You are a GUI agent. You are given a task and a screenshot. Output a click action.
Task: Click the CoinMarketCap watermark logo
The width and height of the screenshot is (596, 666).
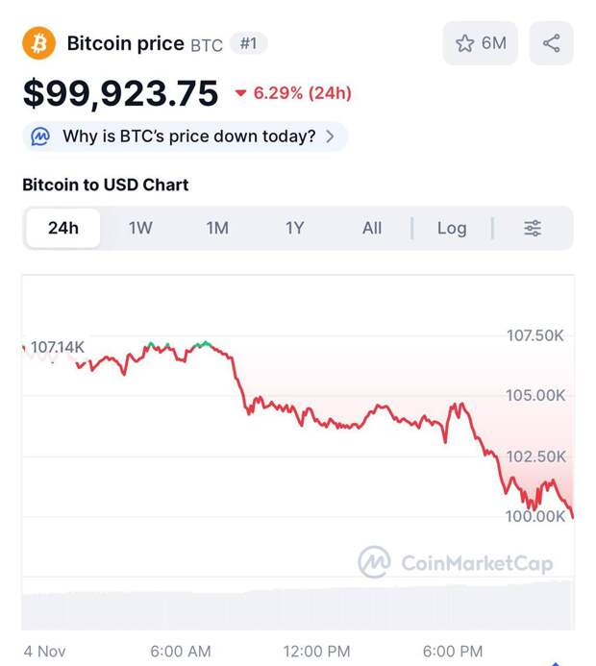point(374,562)
